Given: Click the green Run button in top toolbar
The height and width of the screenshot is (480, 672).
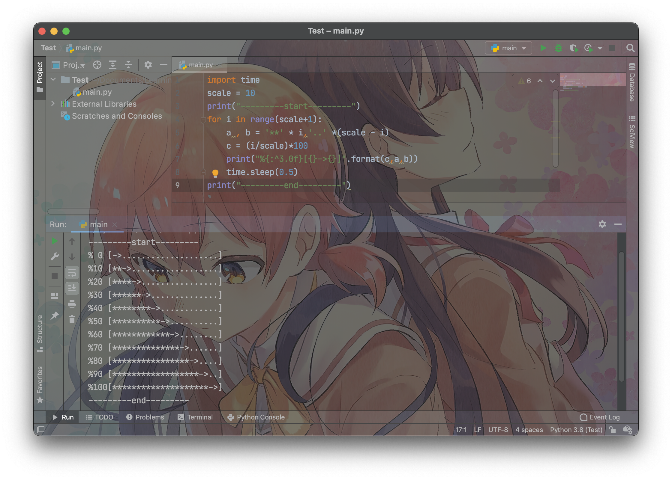Looking at the screenshot, I should [543, 48].
